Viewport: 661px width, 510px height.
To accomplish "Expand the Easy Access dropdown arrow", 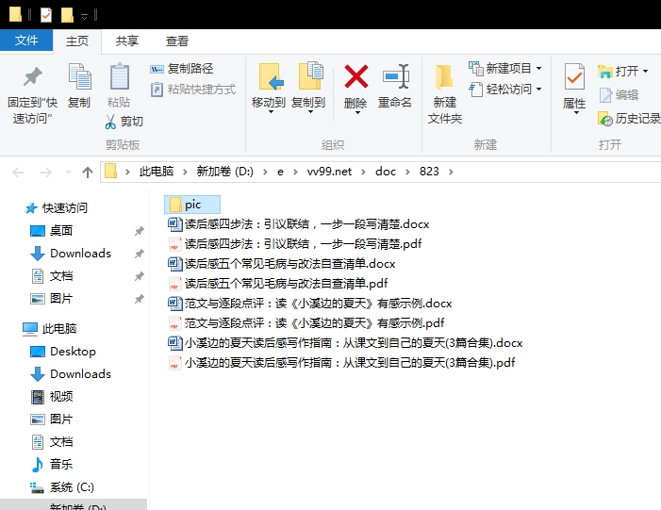I will pos(538,90).
